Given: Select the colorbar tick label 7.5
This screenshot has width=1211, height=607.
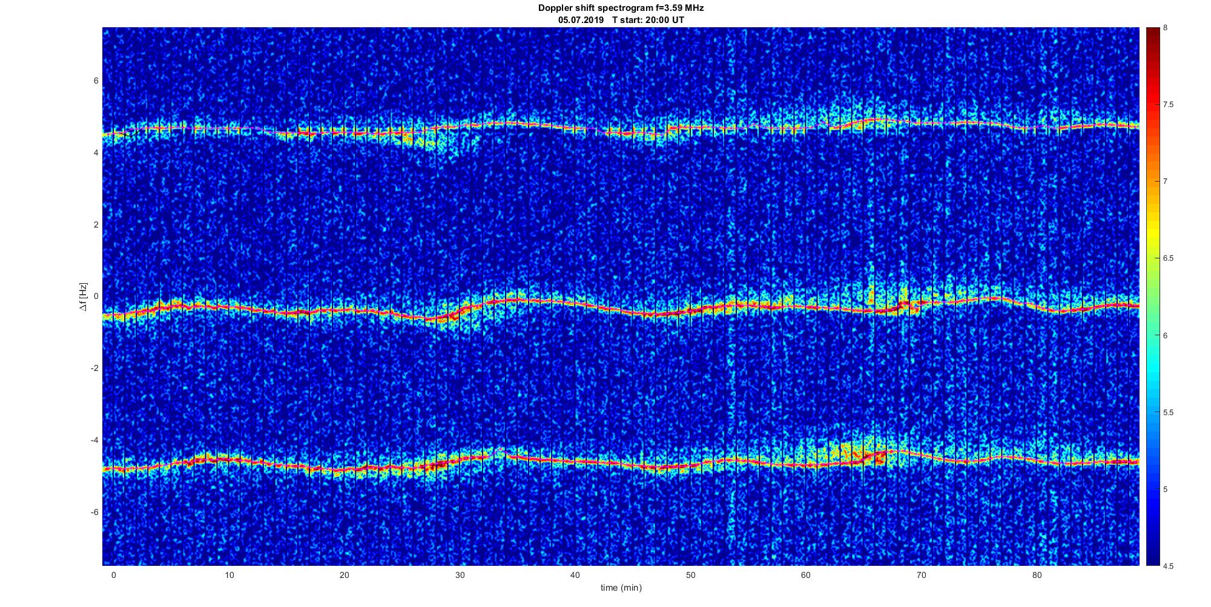Looking at the screenshot, I should (1168, 105).
